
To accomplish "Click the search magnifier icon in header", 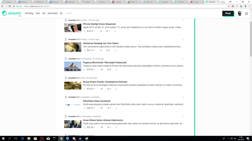I will point(61,13).
